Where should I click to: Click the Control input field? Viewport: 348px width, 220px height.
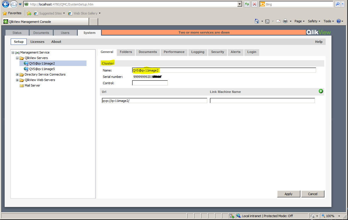[150, 83]
